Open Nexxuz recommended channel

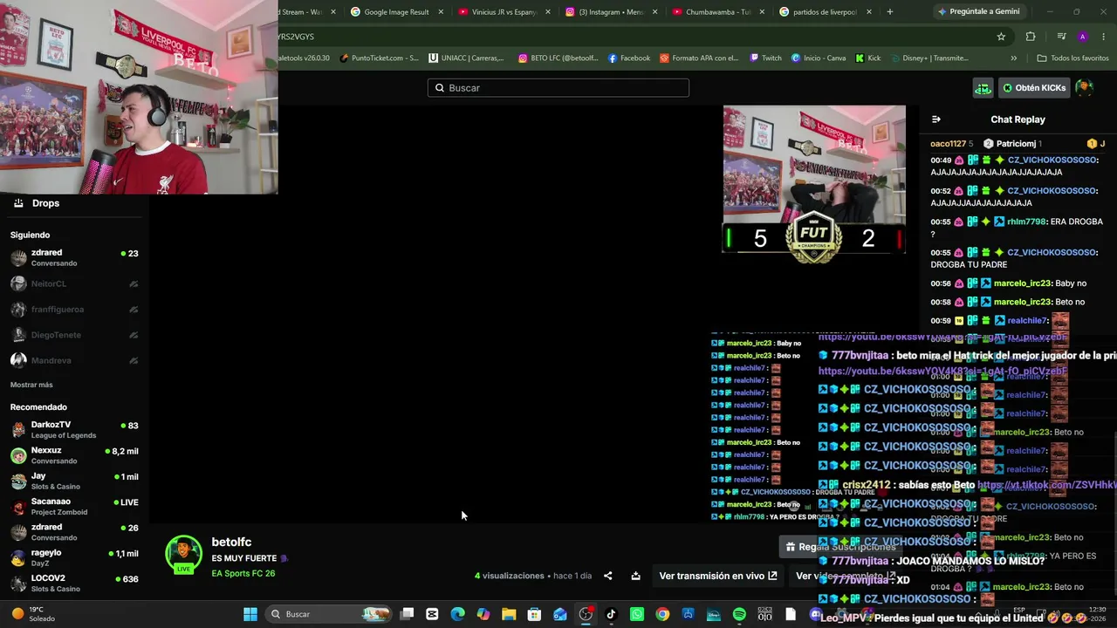pyautogui.click(x=74, y=455)
